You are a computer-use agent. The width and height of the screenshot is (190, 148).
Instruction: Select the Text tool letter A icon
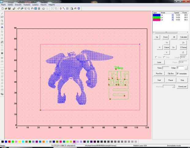[2, 27]
